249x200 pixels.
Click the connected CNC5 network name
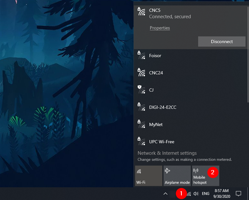tap(155, 10)
